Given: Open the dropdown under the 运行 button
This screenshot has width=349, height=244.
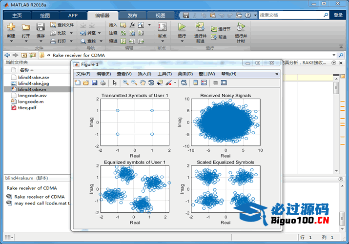Looking at the screenshot, I should click(x=182, y=41).
